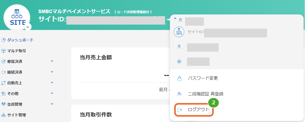This screenshot has width=305, height=122.
Task: Click the SITE logo icon in header
Action: click(x=17, y=17)
